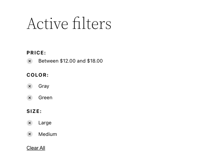Click the Large filter label
198x167 pixels.
click(x=45, y=123)
